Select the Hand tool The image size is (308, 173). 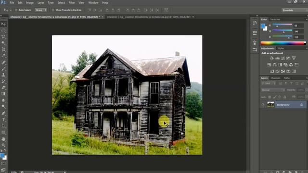[3, 139]
